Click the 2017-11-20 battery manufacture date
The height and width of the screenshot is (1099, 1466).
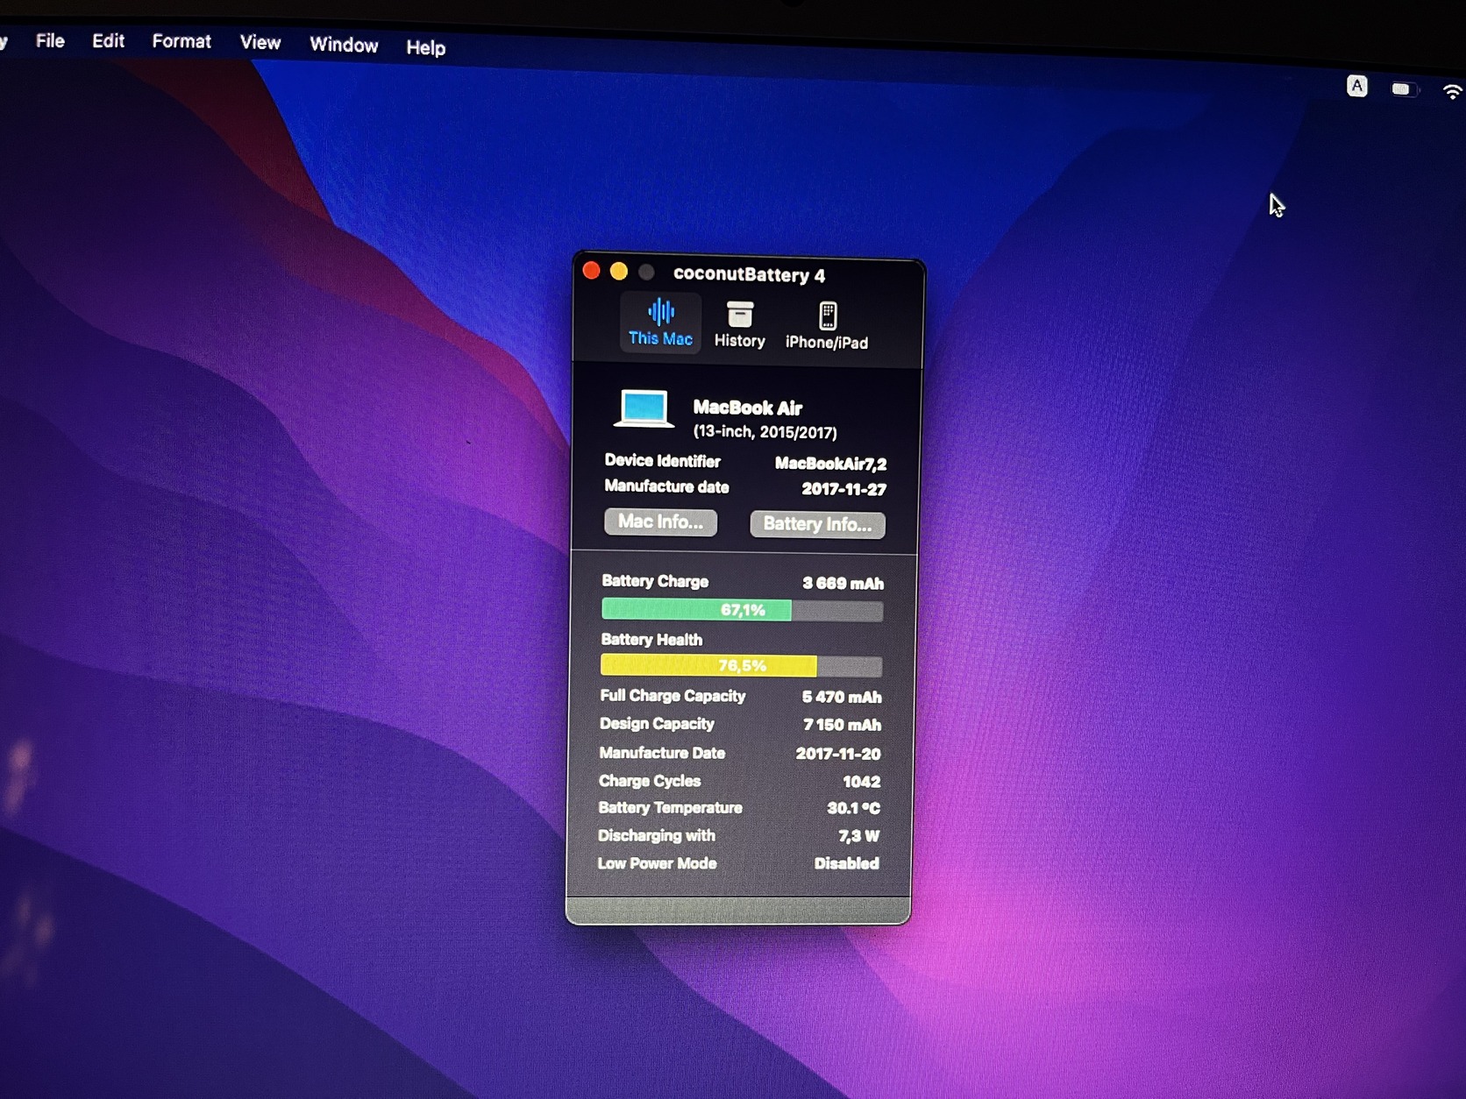tap(838, 754)
